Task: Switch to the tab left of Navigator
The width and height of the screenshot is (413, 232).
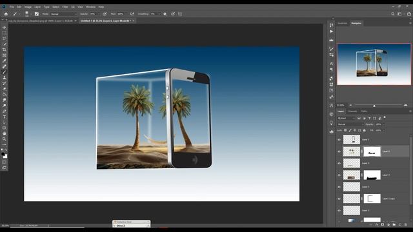Action: tap(343, 23)
